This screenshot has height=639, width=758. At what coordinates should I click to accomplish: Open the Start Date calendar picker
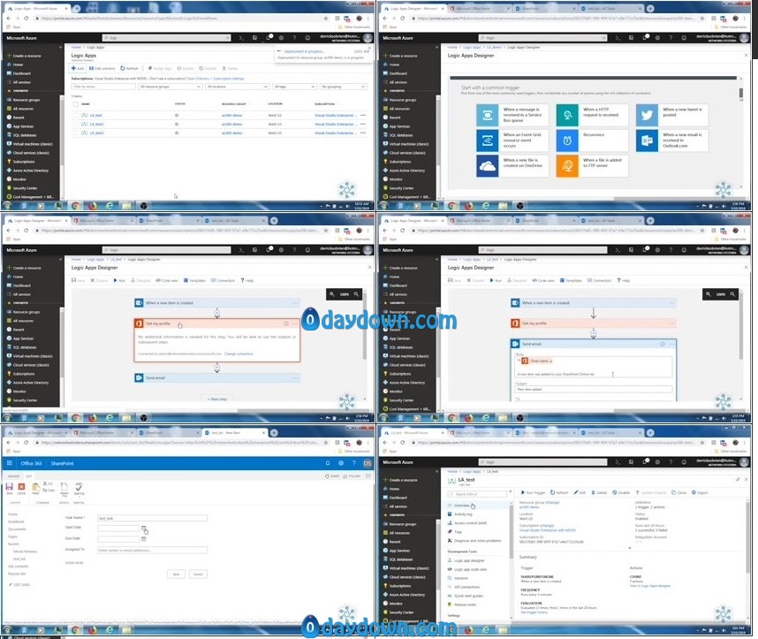(144, 528)
